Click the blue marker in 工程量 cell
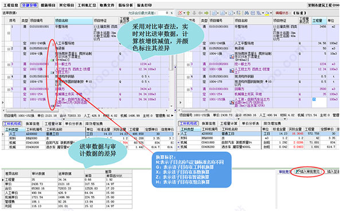 (314, 99)
